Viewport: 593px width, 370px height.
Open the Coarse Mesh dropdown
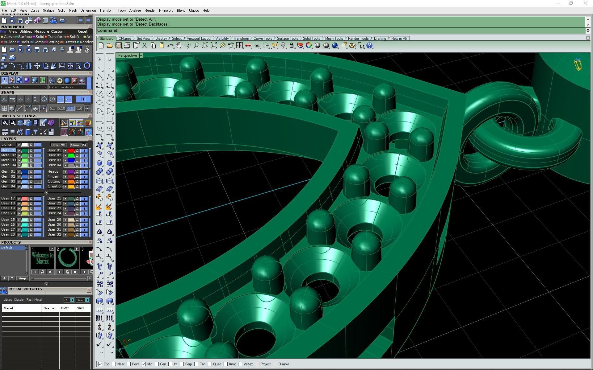pos(23,87)
